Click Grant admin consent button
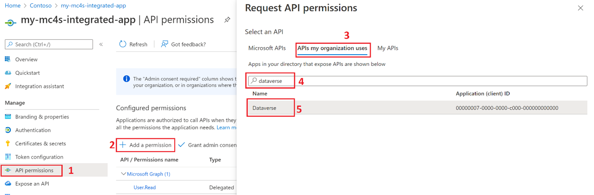The image size is (594, 195). [x=208, y=145]
